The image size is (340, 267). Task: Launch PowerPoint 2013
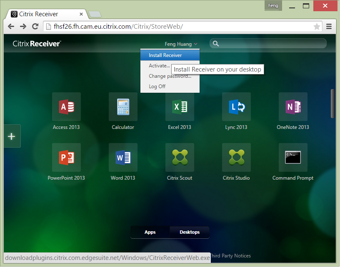[66, 158]
